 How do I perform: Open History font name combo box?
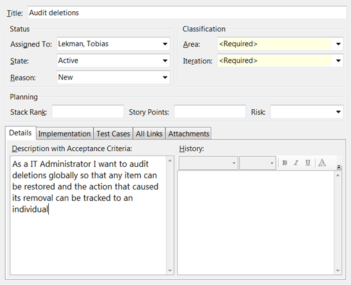pos(208,163)
